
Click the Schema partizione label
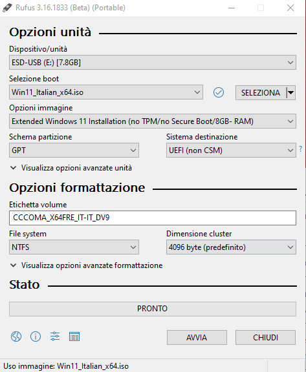click(x=40, y=137)
